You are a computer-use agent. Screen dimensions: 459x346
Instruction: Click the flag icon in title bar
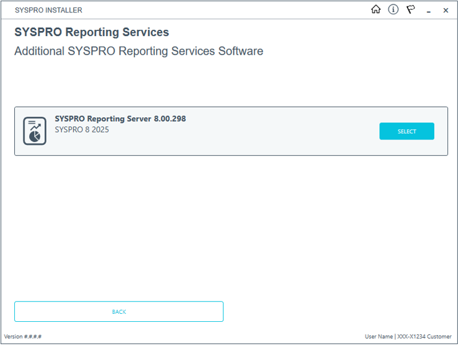[410, 10]
